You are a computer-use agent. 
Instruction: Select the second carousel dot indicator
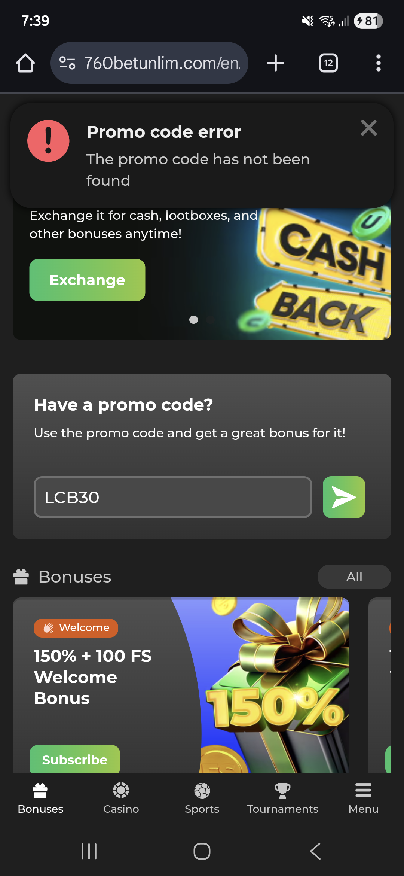210,320
